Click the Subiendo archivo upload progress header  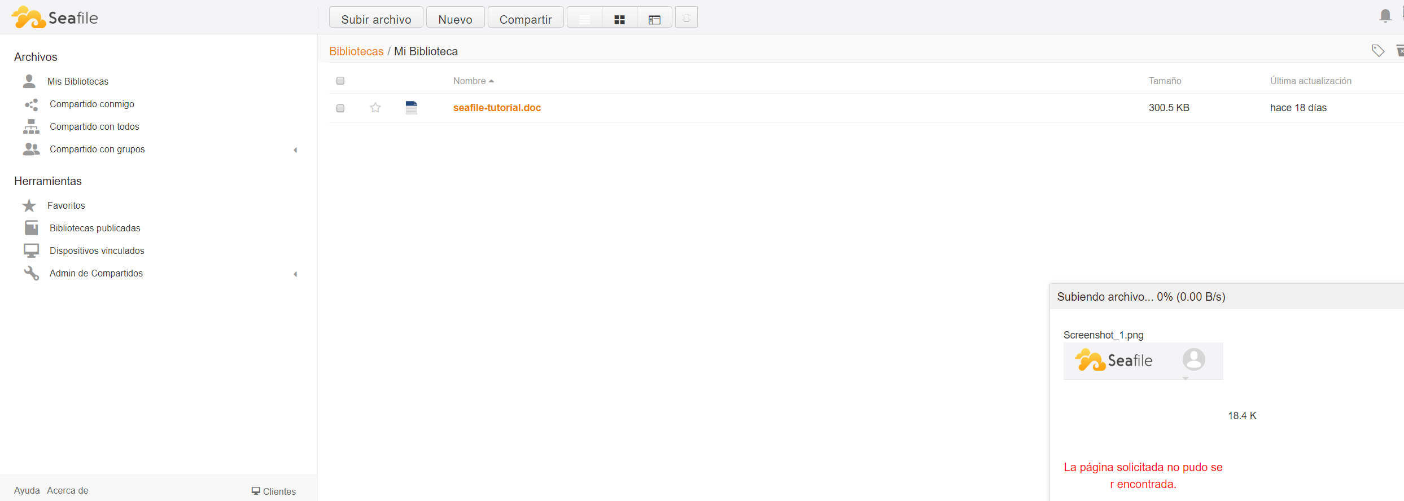coord(1140,297)
